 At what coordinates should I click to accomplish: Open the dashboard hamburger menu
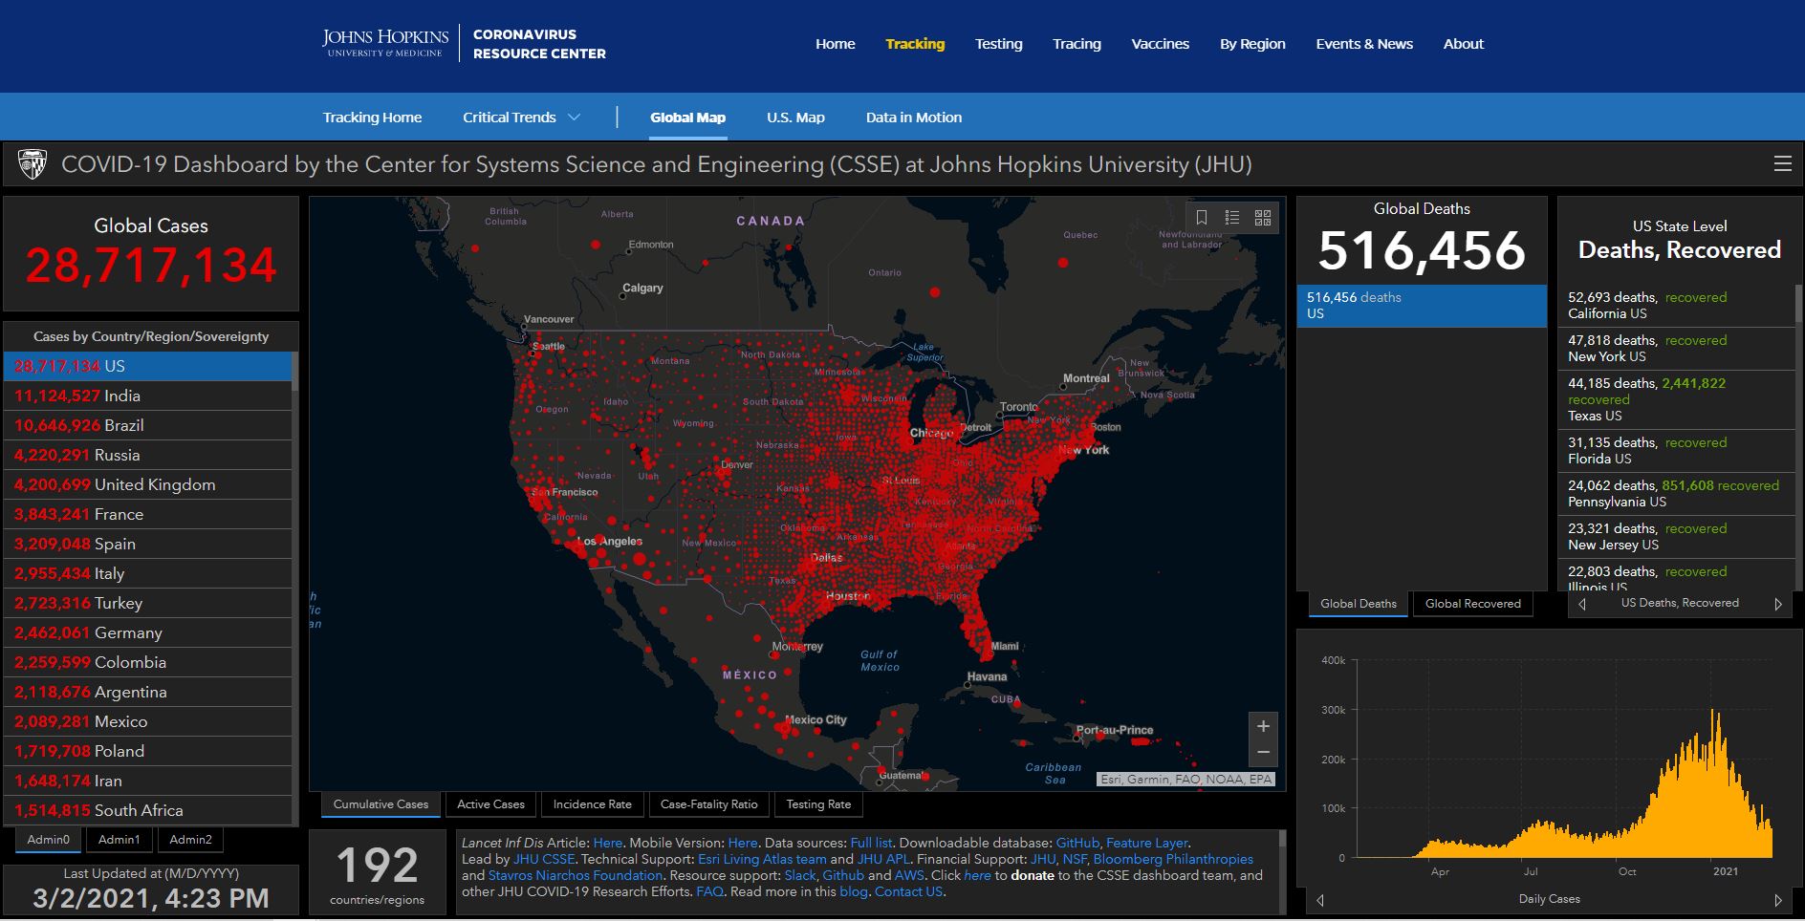[x=1782, y=163]
